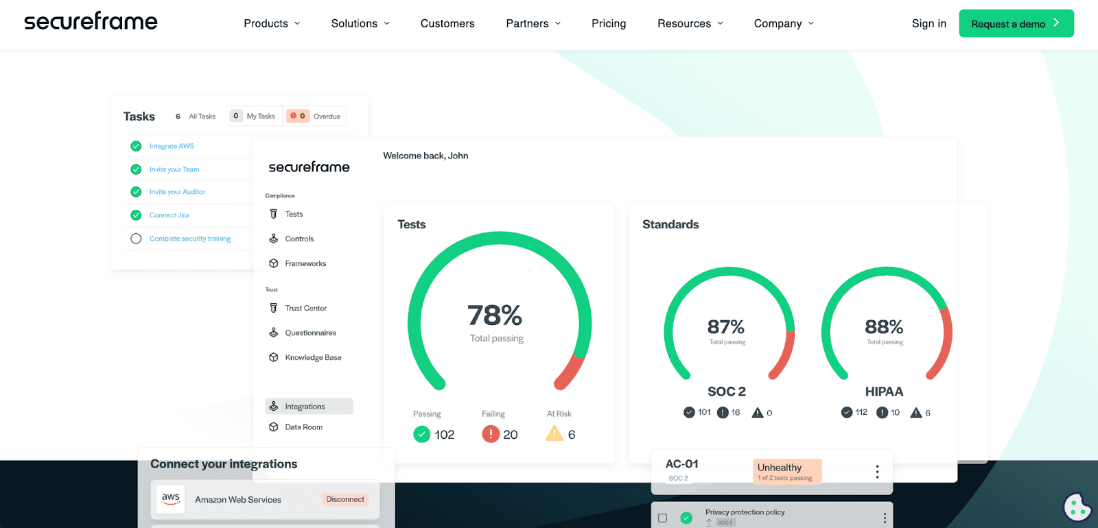1098x528 pixels.
Task: Open Controls in the dashboard sidebar
Action: click(299, 239)
